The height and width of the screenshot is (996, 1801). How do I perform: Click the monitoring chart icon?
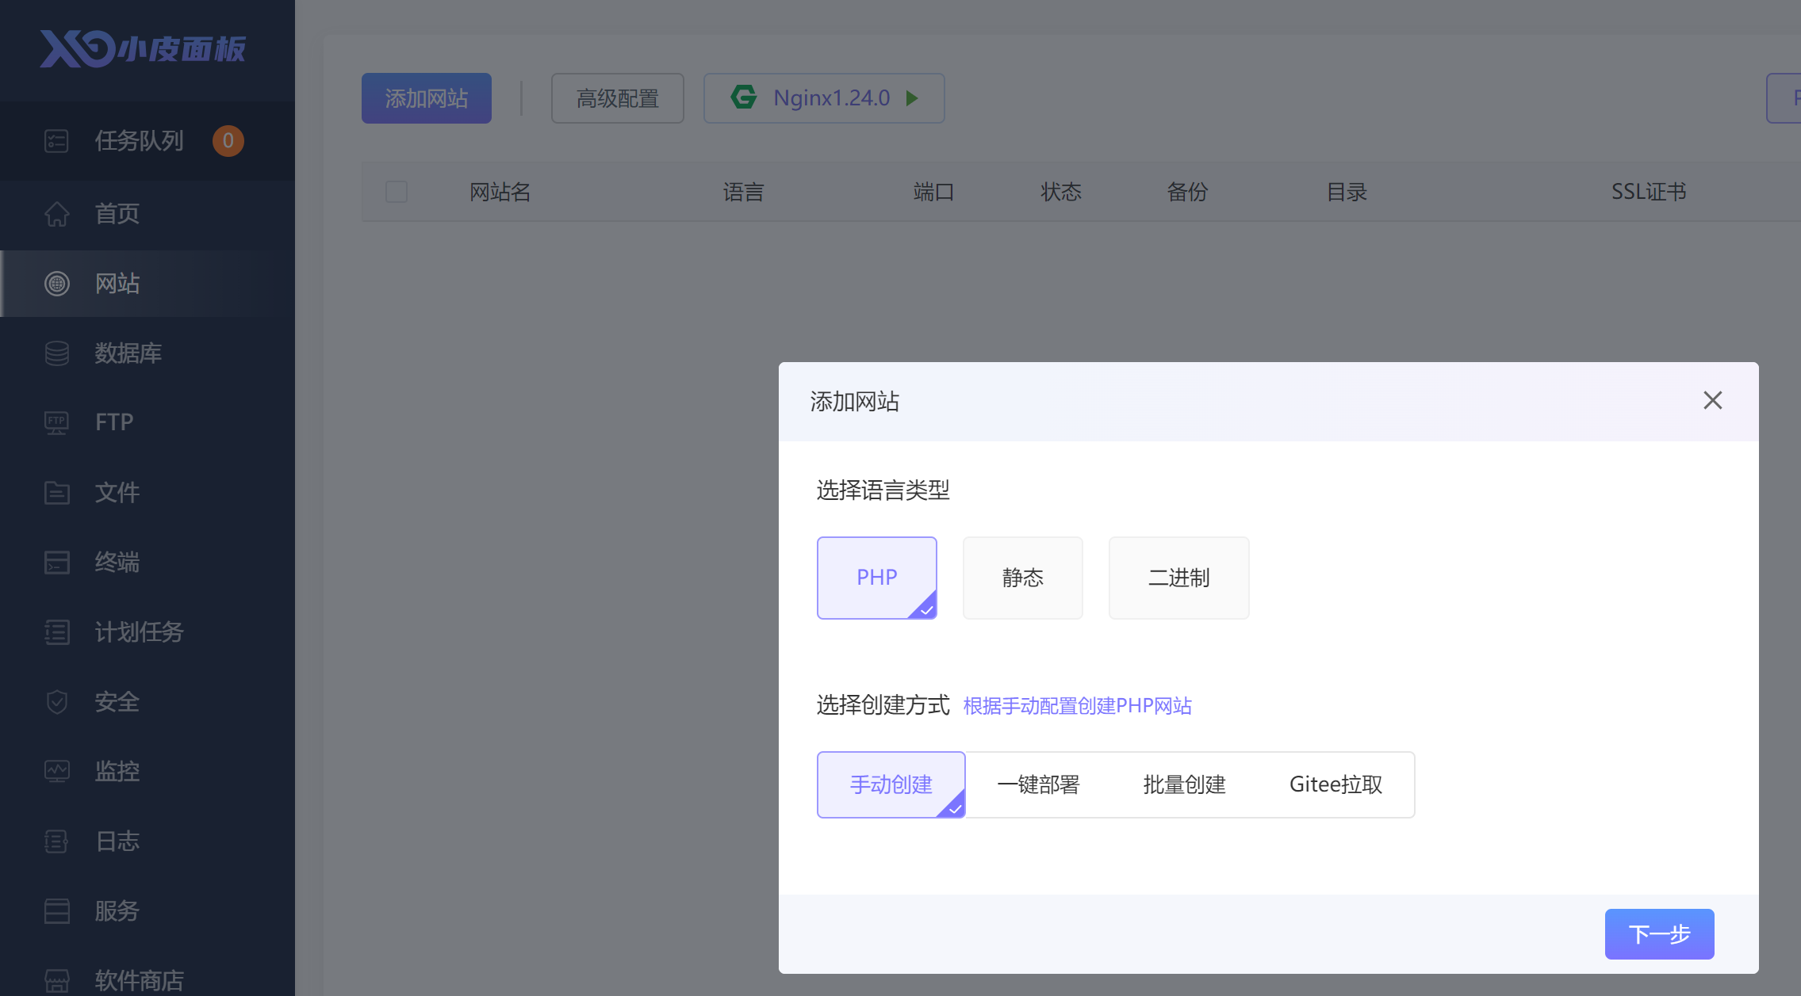click(56, 772)
